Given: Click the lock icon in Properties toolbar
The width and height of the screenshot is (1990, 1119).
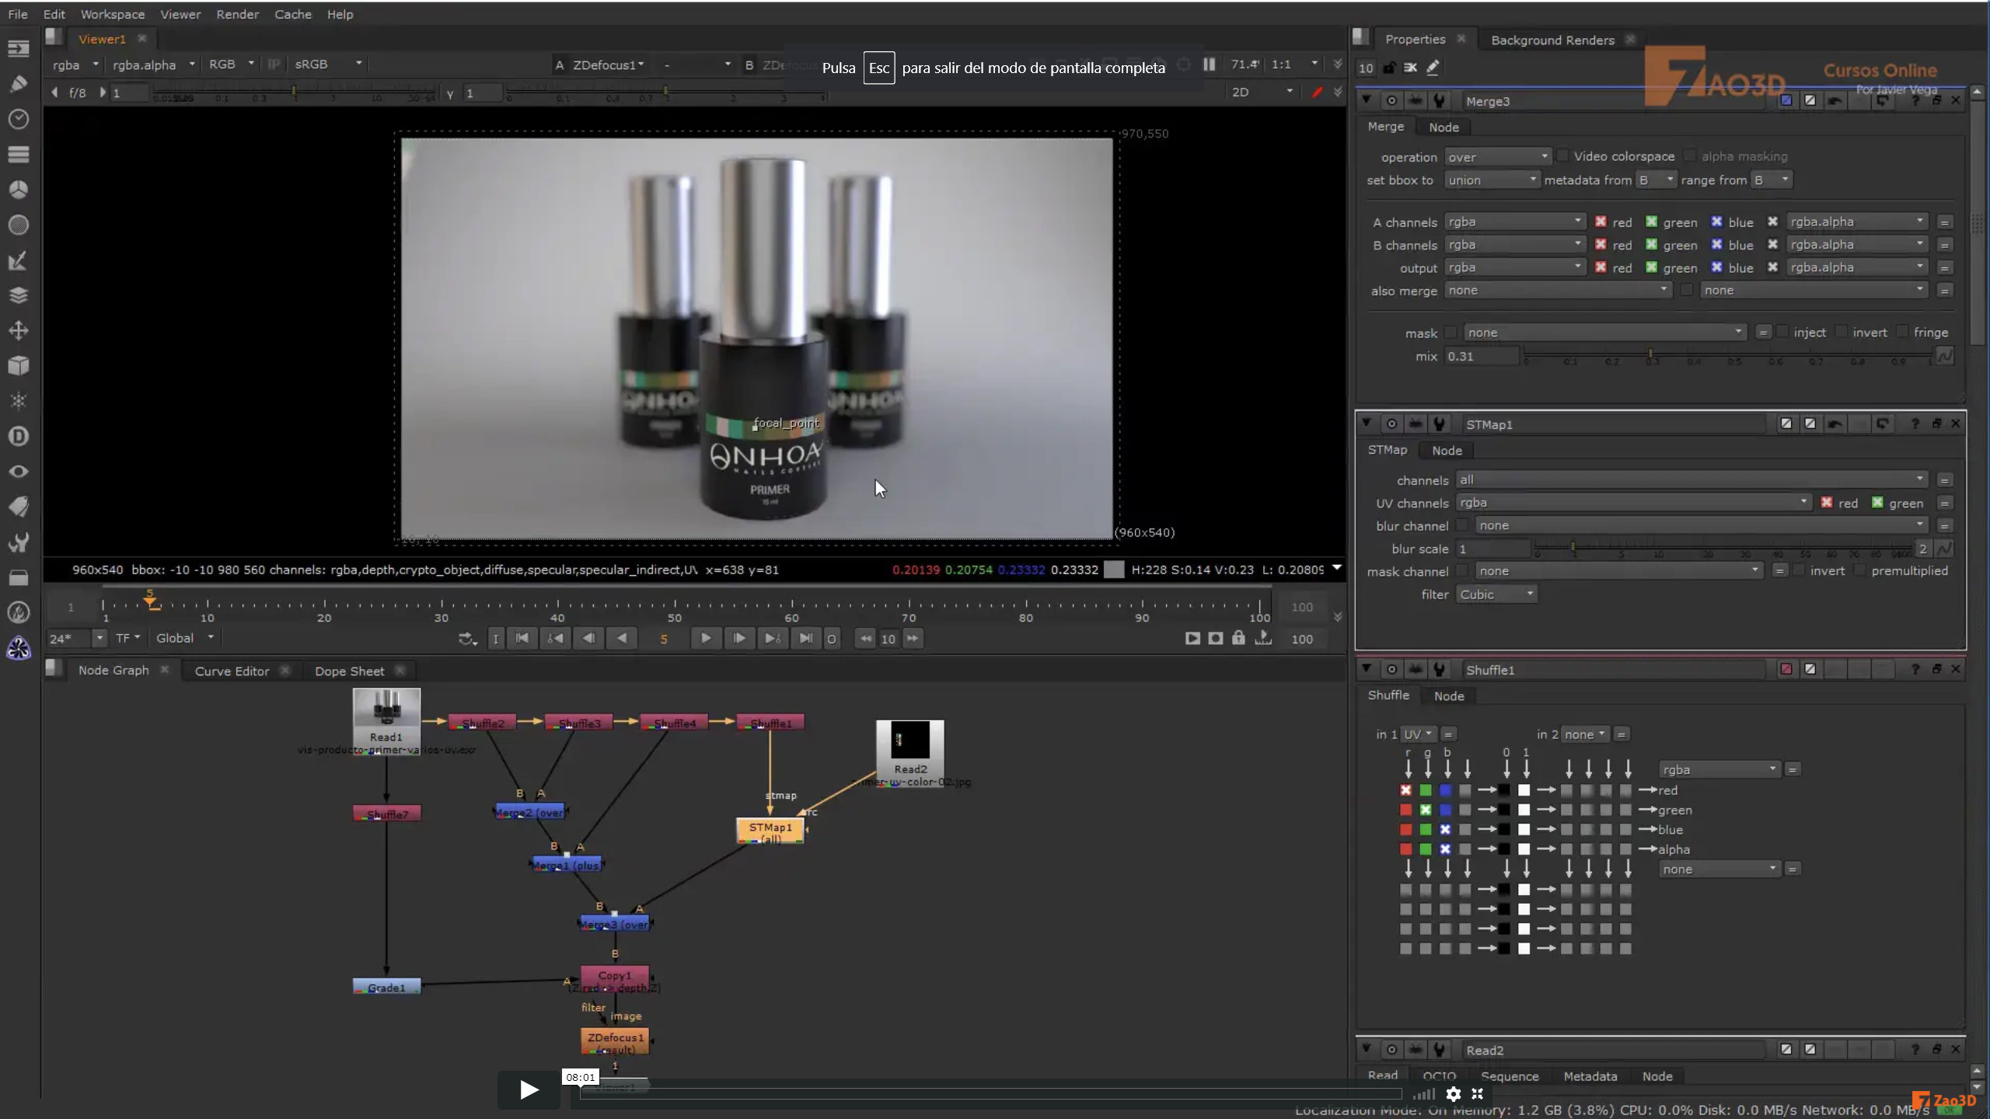Looking at the screenshot, I should coord(1389,68).
